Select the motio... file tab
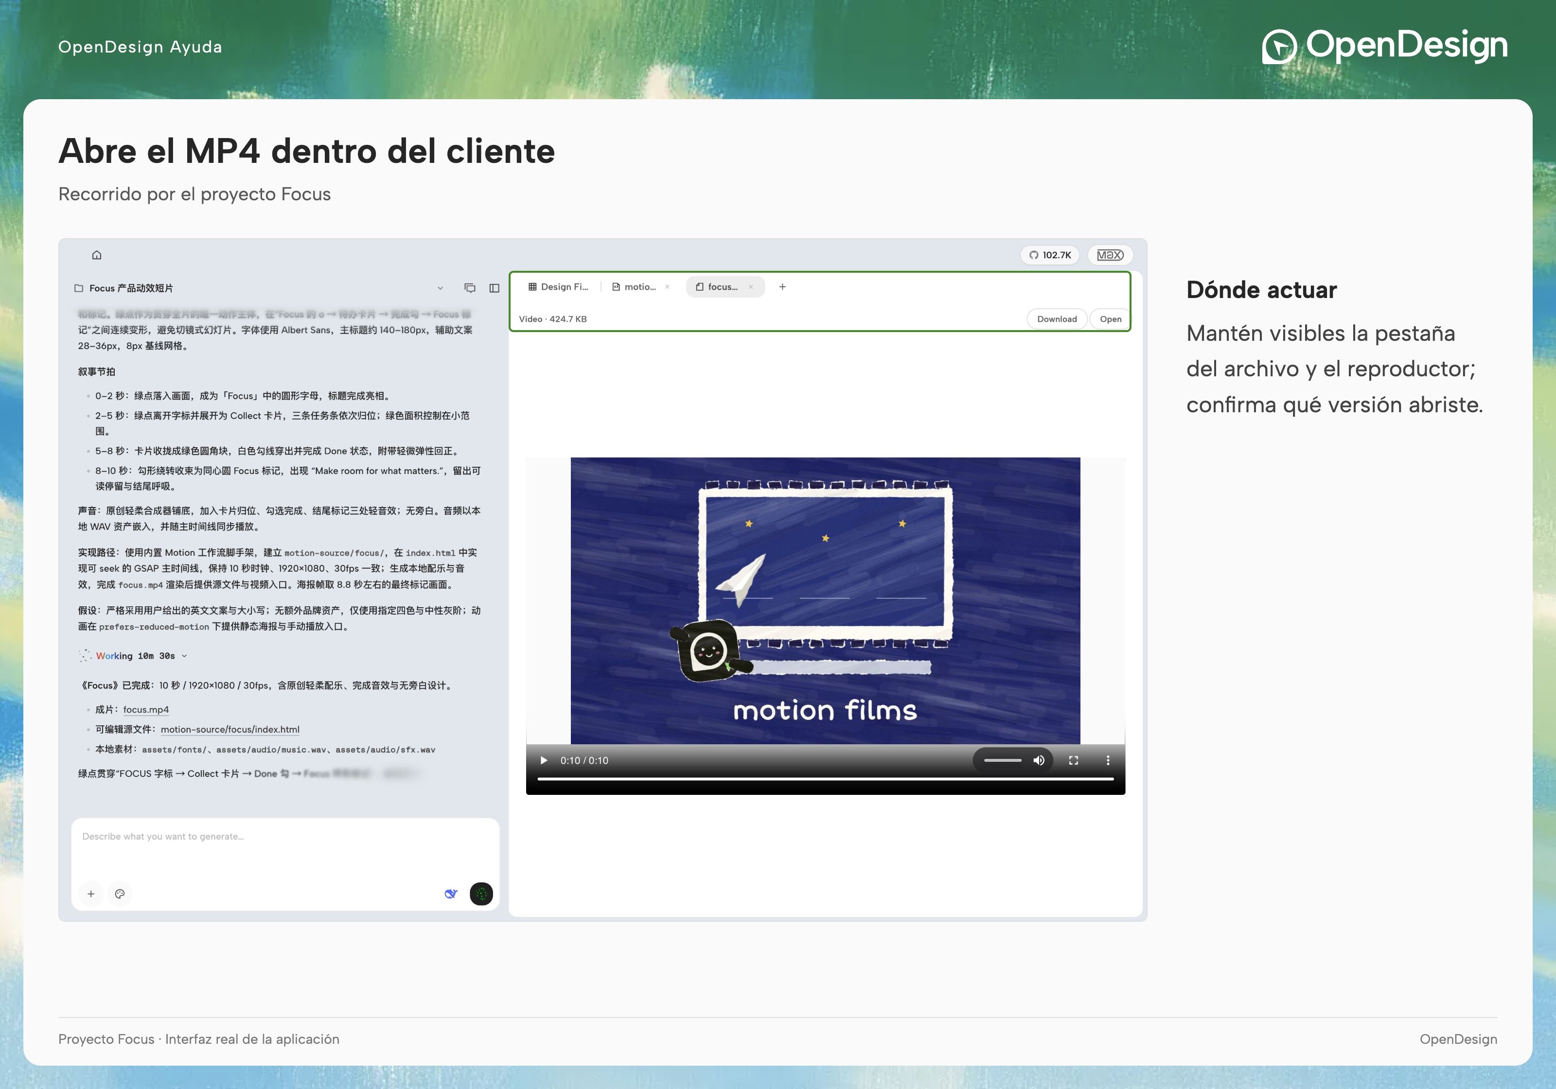1556x1089 pixels. tap(635, 287)
